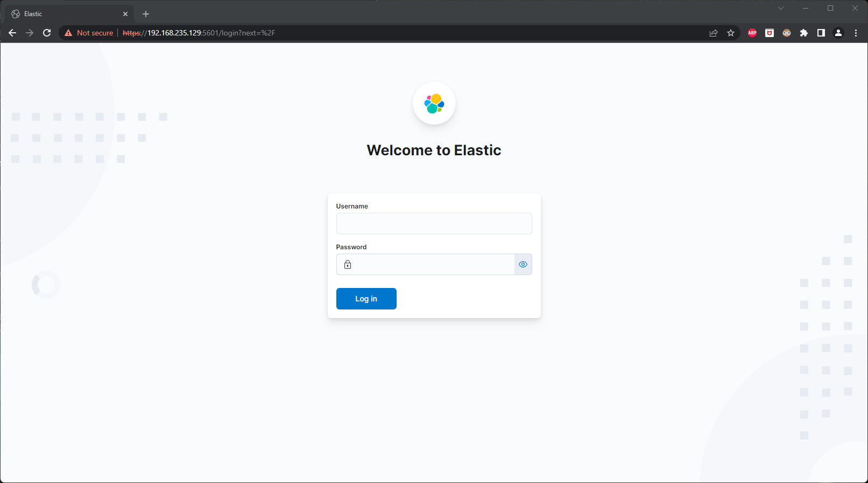Click the Not secure warning indicator
868x483 pixels.
click(x=89, y=33)
